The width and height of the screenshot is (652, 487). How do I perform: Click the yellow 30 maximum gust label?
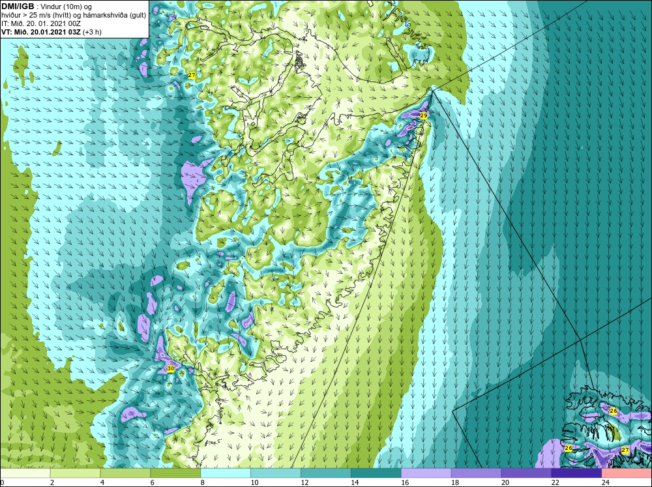170,368
